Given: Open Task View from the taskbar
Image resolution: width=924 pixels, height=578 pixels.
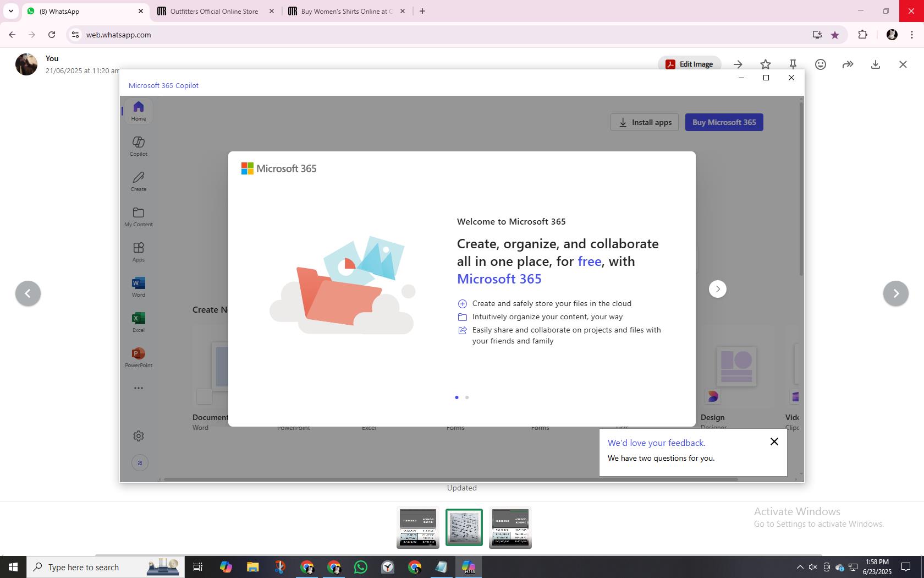Looking at the screenshot, I should click(x=198, y=567).
